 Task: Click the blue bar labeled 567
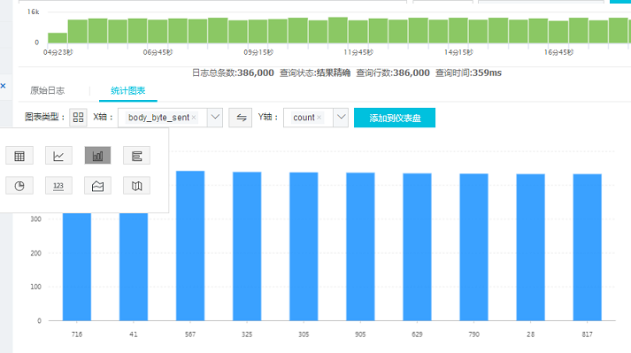(190, 246)
